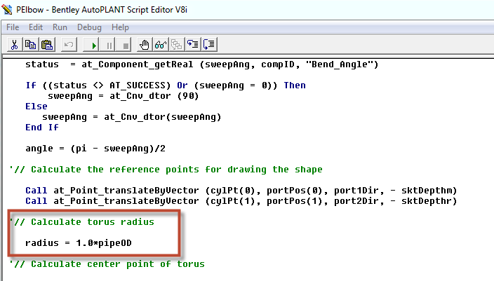Click the Call line with cylPt(0)
494x281 pixels.
241,191
